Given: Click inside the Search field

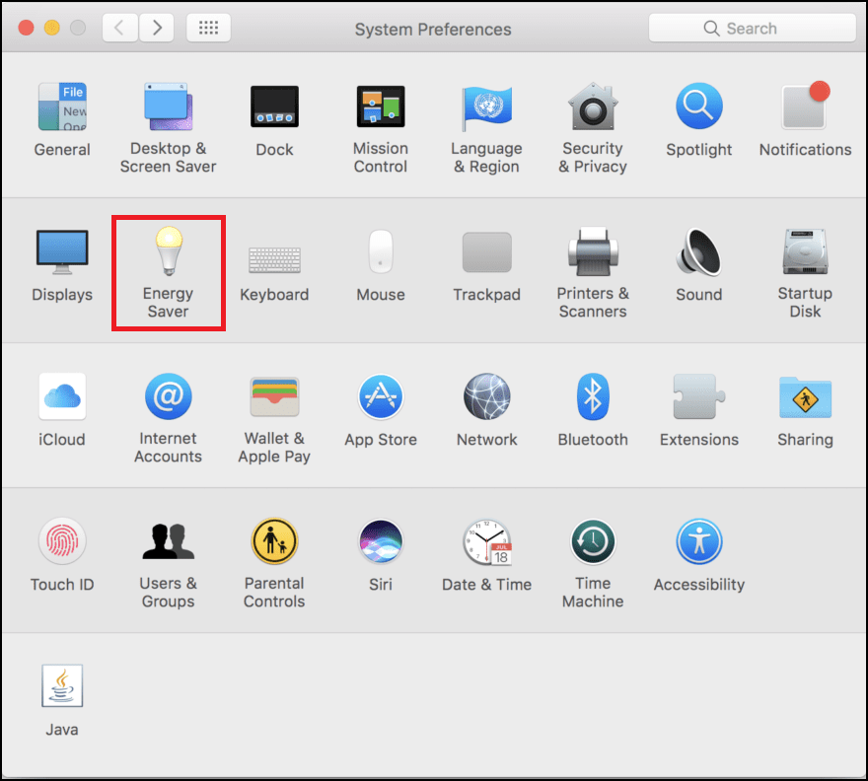Looking at the screenshot, I should (x=752, y=28).
